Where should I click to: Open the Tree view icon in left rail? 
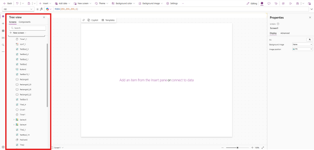click(x=3, y=17)
